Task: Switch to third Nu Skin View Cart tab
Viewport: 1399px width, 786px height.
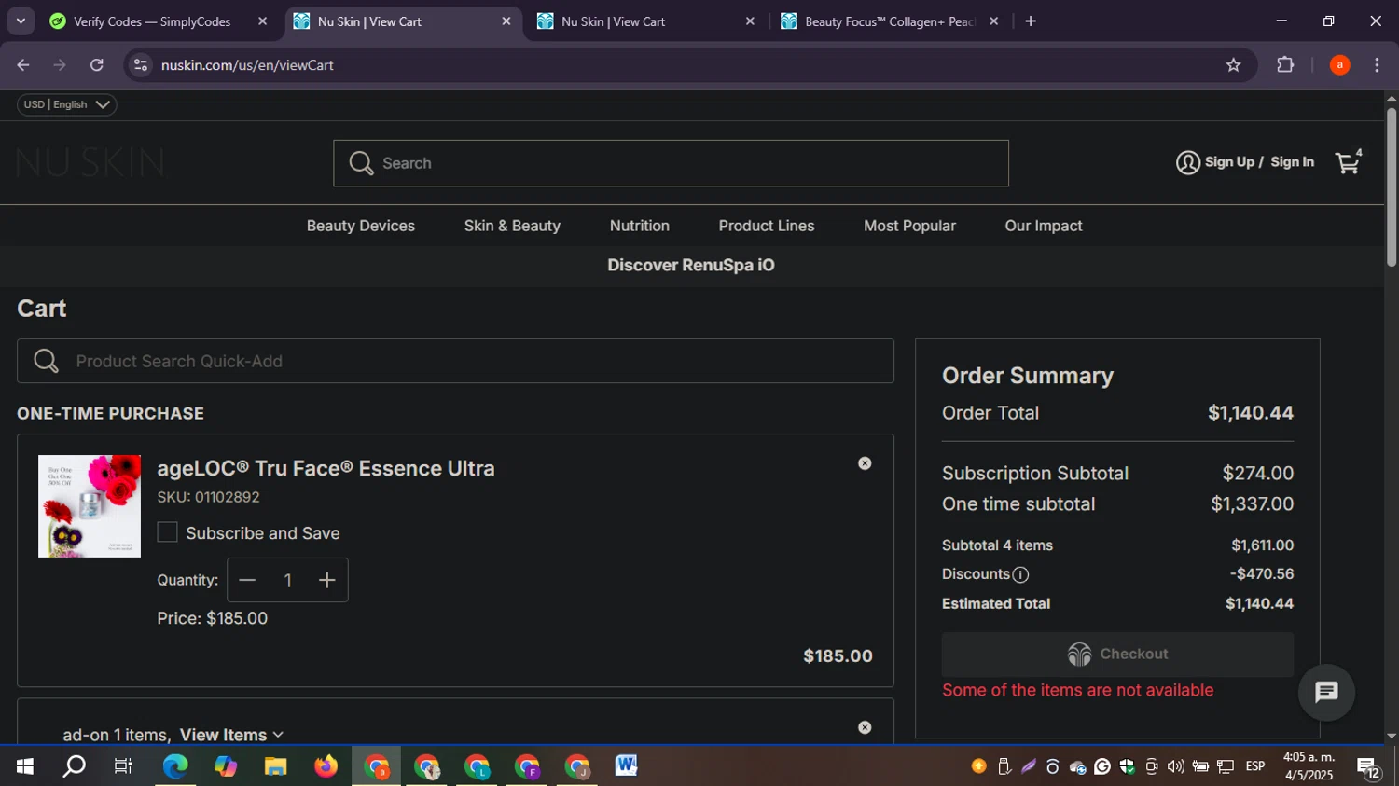Action: coord(646,21)
